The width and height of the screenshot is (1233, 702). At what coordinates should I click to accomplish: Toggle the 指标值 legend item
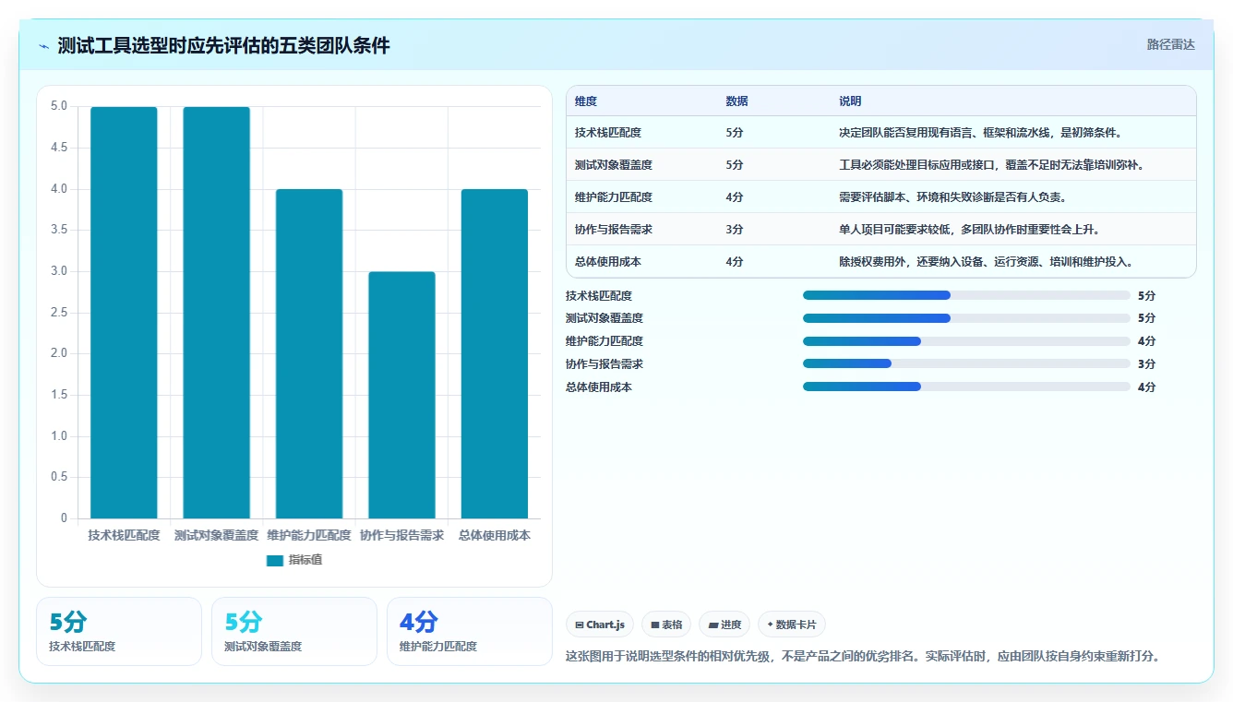(294, 560)
